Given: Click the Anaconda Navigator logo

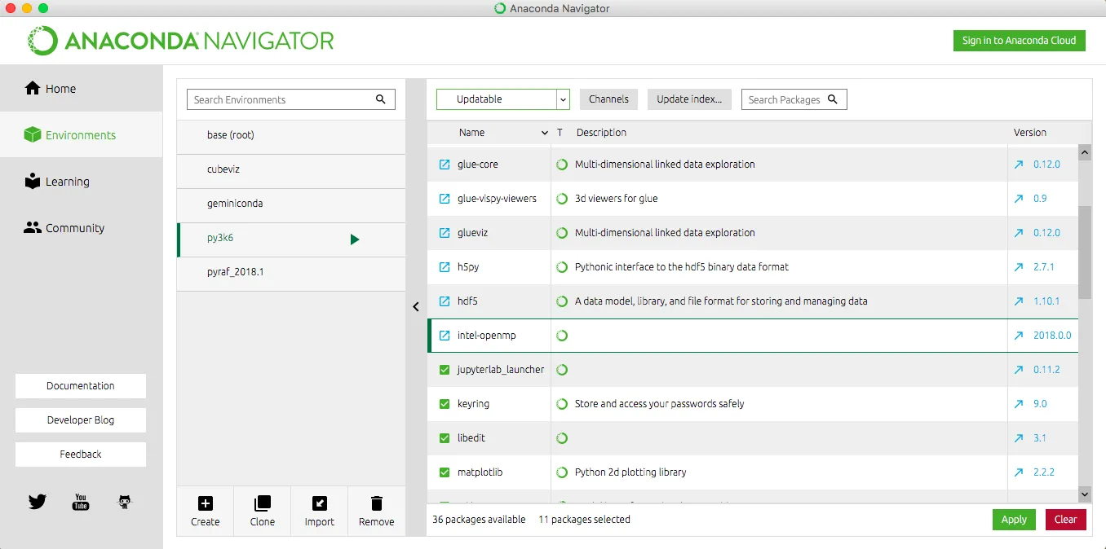Looking at the screenshot, I should (x=181, y=41).
